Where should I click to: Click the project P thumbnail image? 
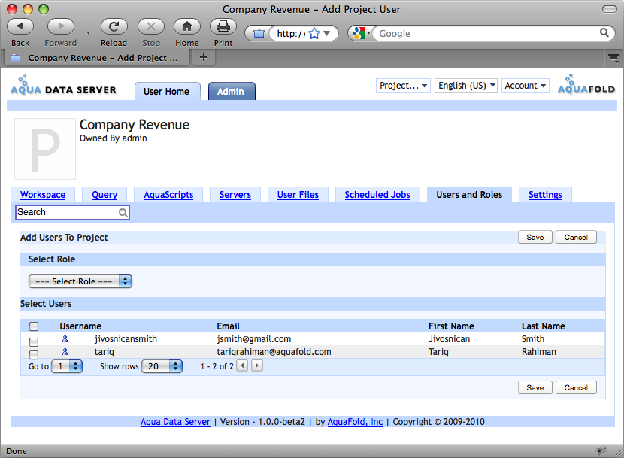(45, 149)
